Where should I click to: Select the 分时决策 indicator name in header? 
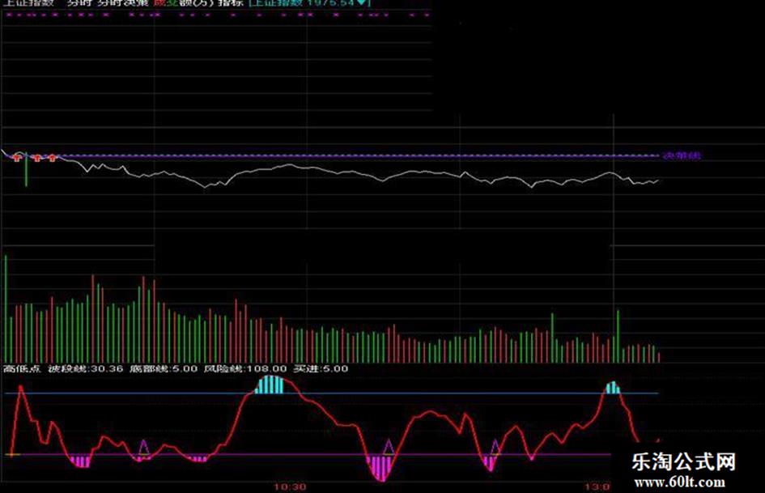pos(122,2)
